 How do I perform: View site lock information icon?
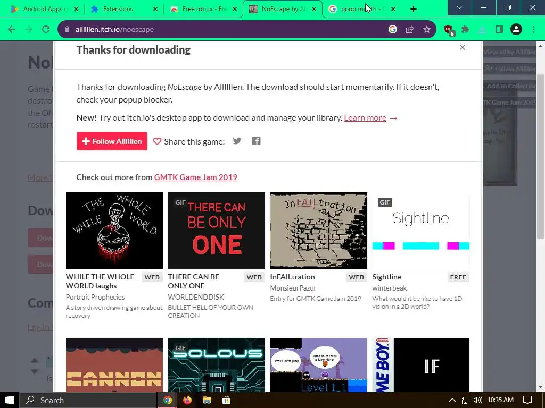(x=67, y=30)
